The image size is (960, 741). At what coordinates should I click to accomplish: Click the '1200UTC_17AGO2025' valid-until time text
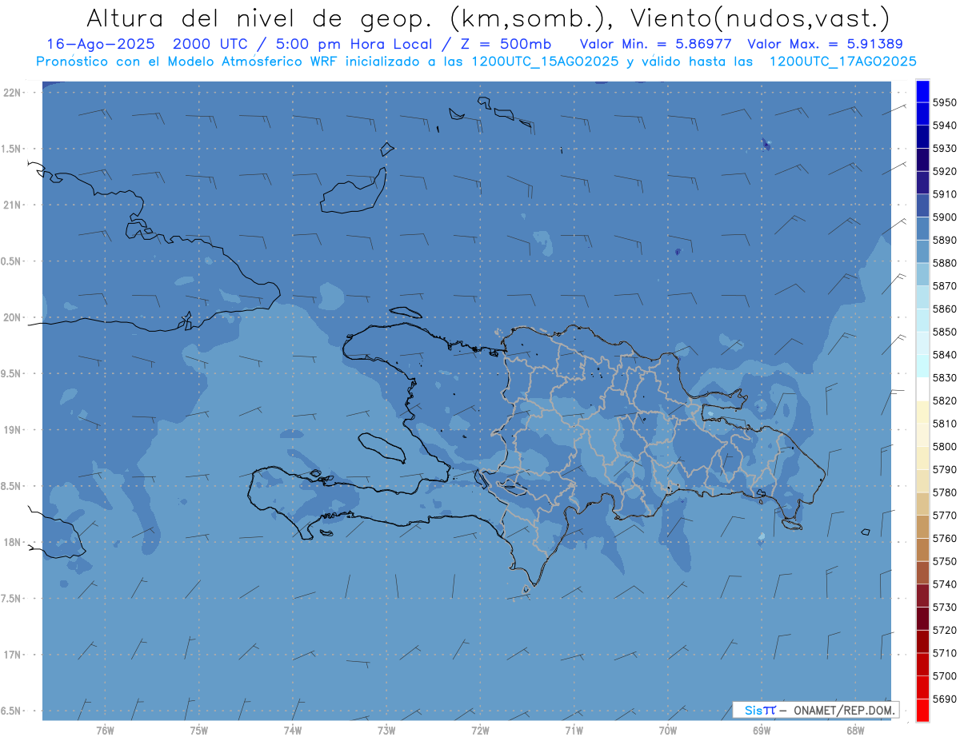tap(843, 62)
